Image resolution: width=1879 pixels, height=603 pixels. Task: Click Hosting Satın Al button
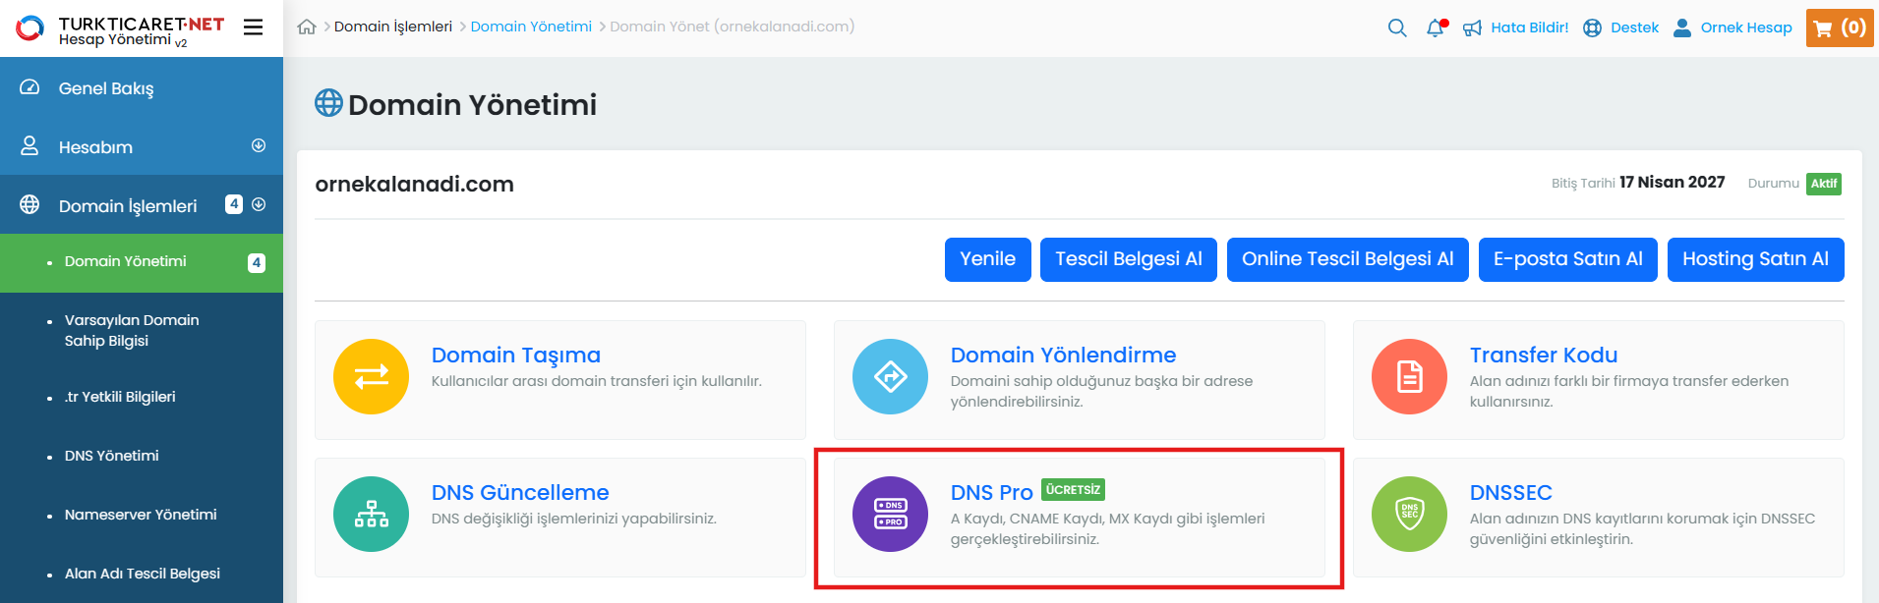(1755, 259)
